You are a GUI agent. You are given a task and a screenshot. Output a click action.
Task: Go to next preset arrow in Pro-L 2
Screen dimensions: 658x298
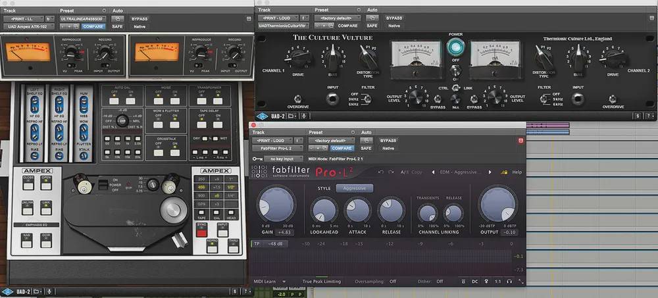click(x=490, y=172)
